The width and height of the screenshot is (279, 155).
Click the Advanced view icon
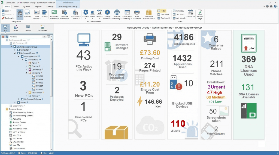(x=190, y=14)
